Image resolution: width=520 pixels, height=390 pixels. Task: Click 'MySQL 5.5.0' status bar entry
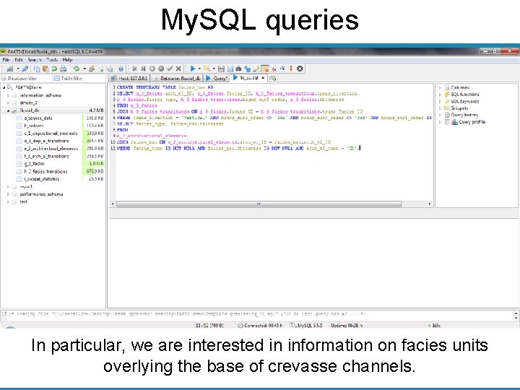coord(307,325)
